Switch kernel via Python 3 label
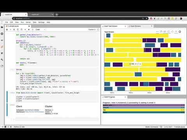Viewport: 187px width, 140px height. pos(92,30)
